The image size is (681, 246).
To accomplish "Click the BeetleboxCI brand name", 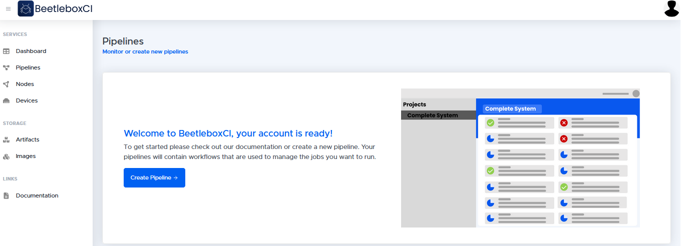I will tap(64, 8).
